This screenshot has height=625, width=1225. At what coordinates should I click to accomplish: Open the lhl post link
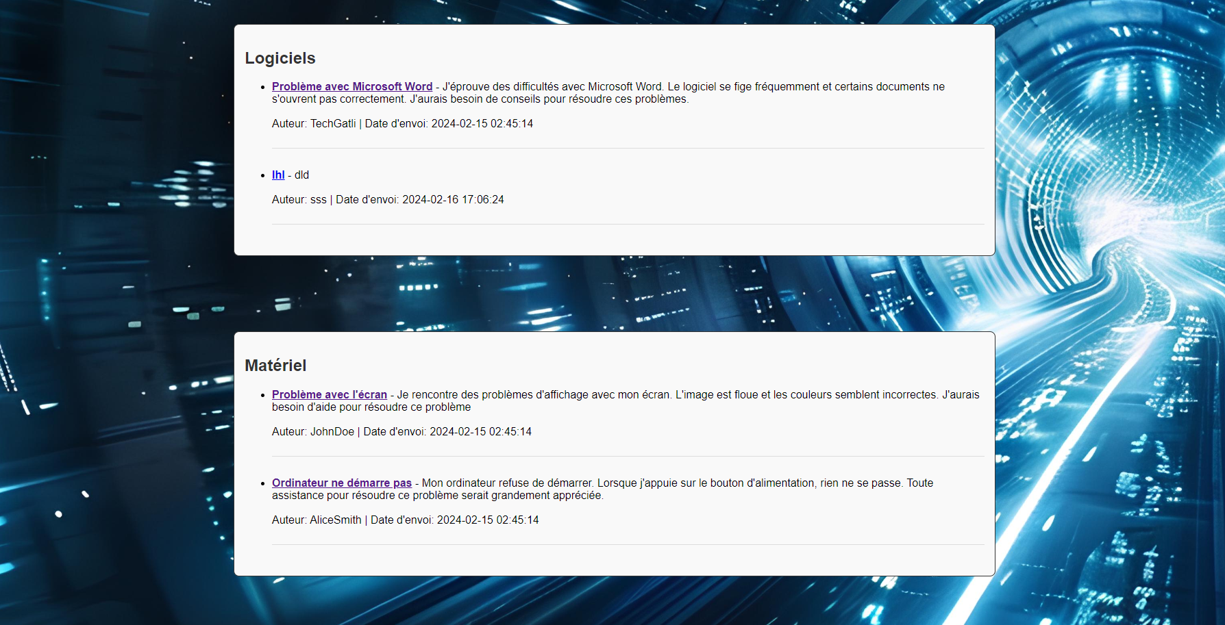278,175
